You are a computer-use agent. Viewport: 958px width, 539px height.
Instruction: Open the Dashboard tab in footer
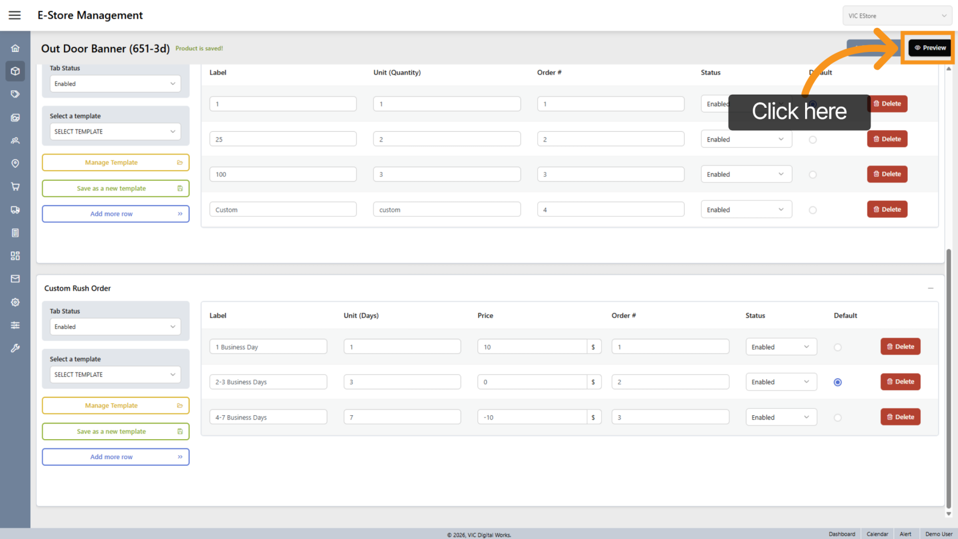pos(842,534)
